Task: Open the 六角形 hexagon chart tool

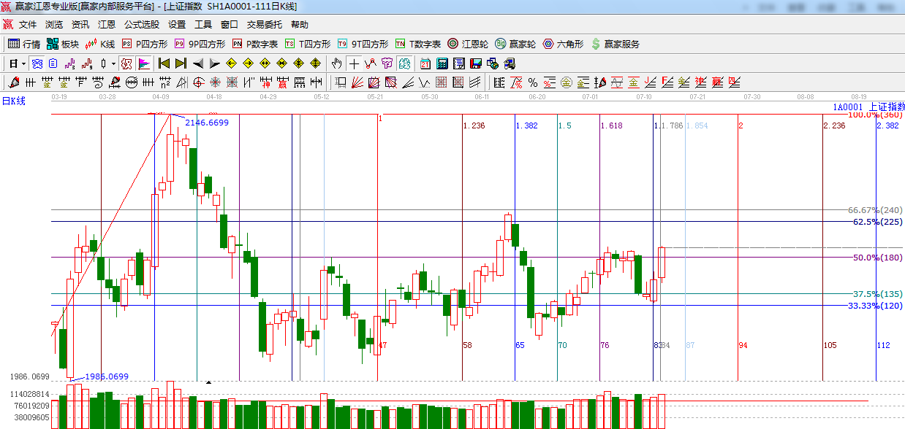Action: click(x=563, y=44)
